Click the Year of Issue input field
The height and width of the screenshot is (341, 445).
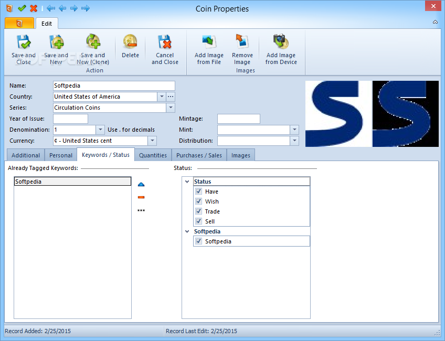pyautogui.click(x=70, y=119)
